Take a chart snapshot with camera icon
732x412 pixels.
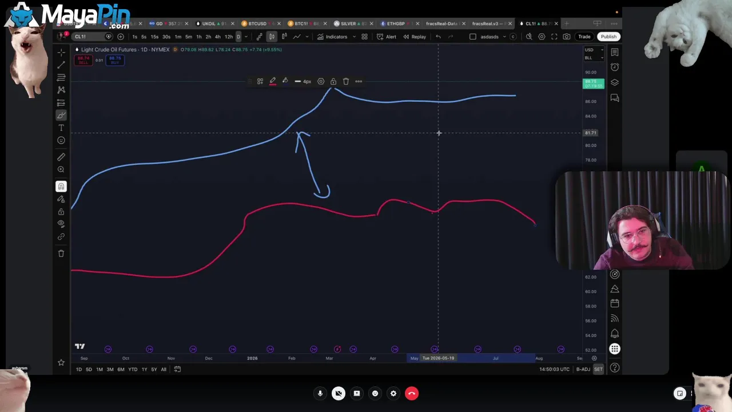point(567,37)
